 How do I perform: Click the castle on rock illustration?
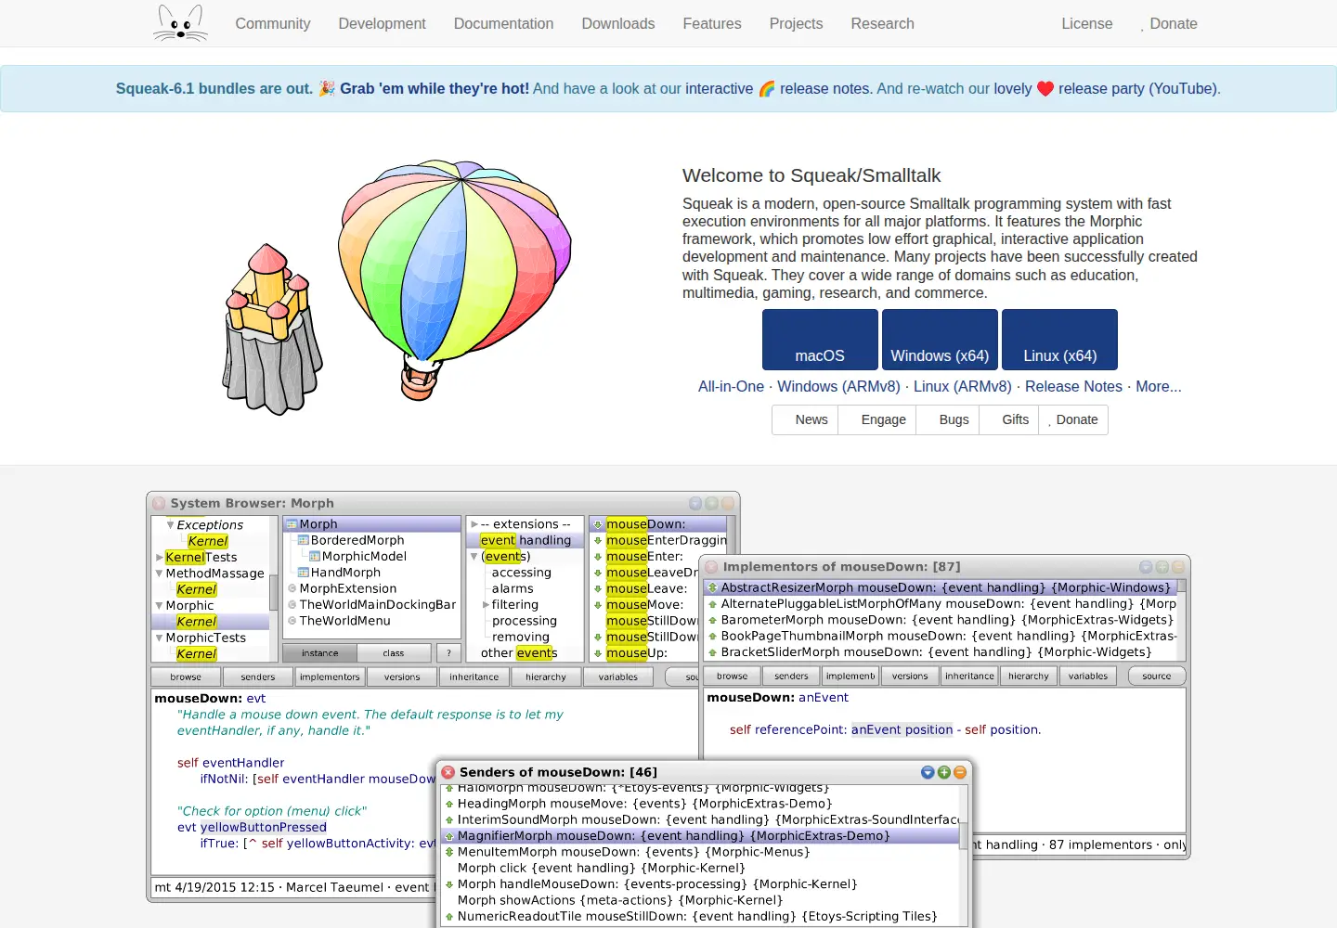pyautogui.click(x=271, y=329)
